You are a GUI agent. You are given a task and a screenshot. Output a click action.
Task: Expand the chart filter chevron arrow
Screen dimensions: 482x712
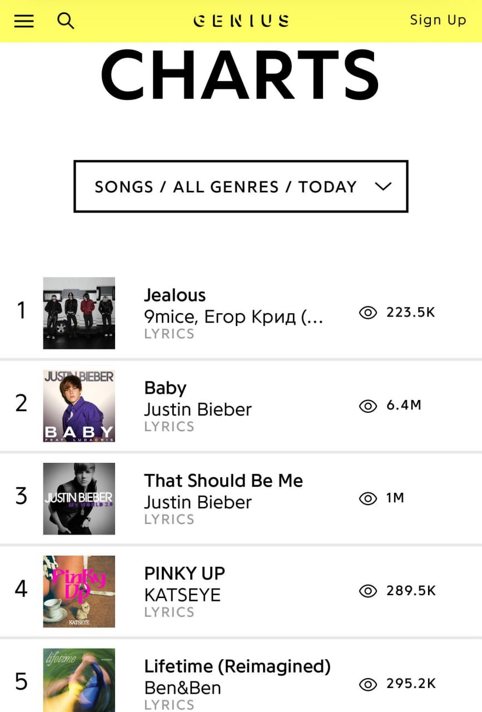click(384, 186)
